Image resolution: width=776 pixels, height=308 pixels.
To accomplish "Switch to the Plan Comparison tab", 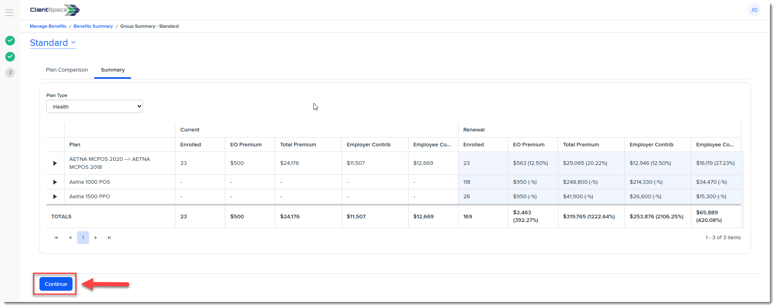I will coord(67,70).
